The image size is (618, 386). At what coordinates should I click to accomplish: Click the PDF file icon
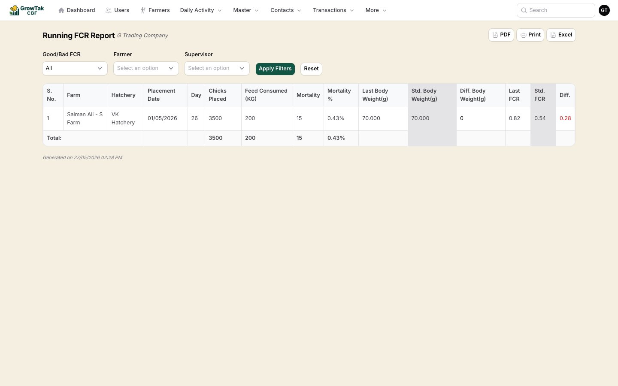coord(495,35)
